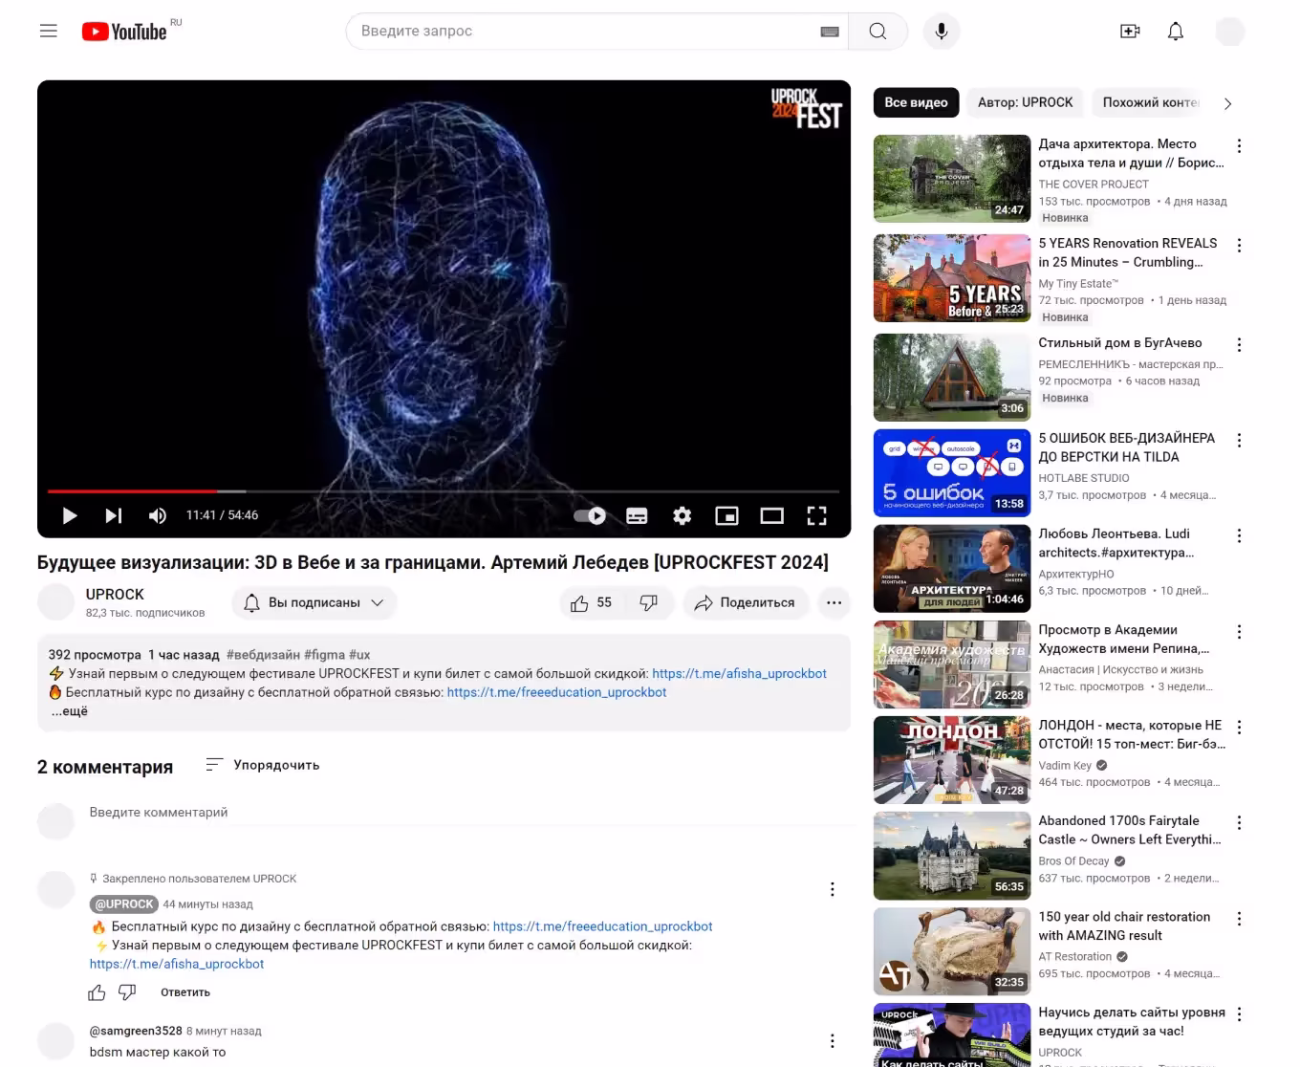
Task: Mute the video volume
Action: pyautogui.click(x=158, y=516)
